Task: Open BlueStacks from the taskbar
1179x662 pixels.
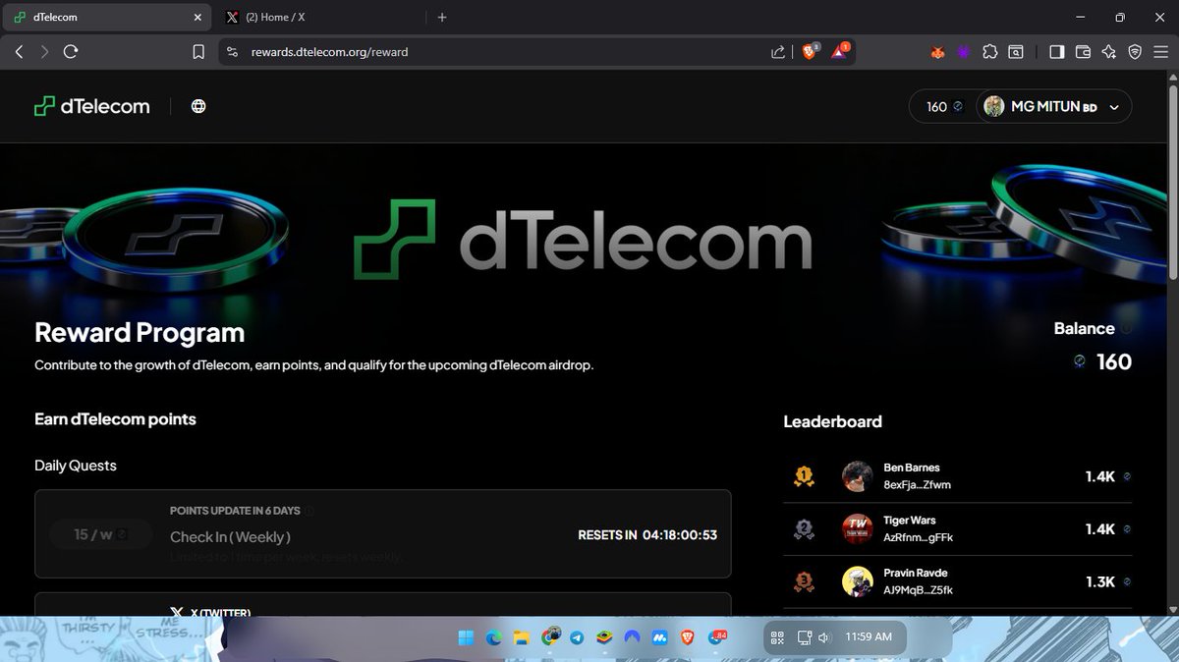Action: pyautogui.click(x=606, y=637)
